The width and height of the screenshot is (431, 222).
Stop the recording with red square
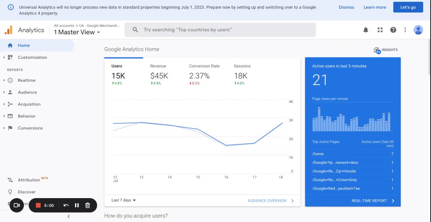click(38, 205)
